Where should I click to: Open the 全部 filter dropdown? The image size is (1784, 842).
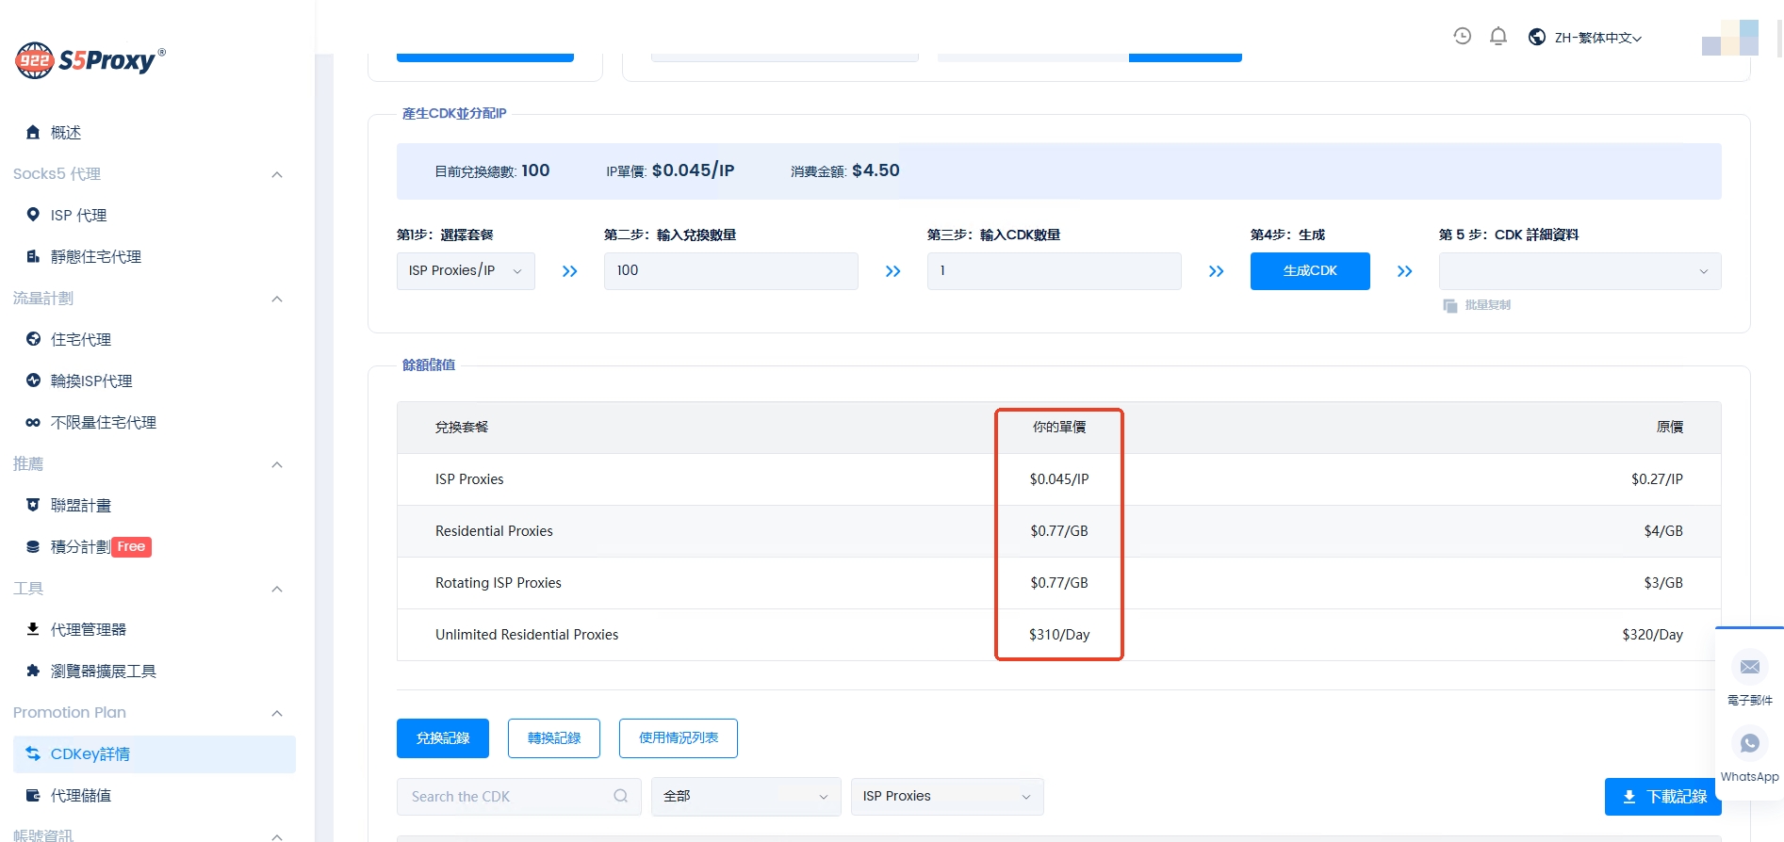(x=745, y=797)
